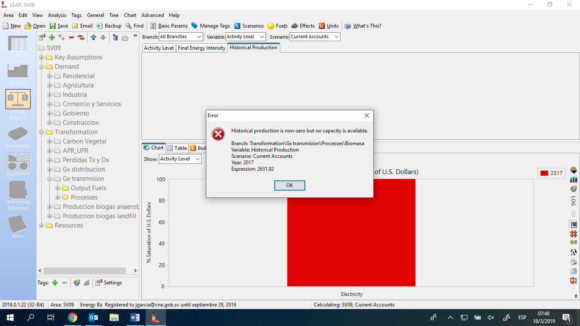This screenshot has height=326, width=580.
Task: Switch to the Table tab
Action: tap(177, 148)
